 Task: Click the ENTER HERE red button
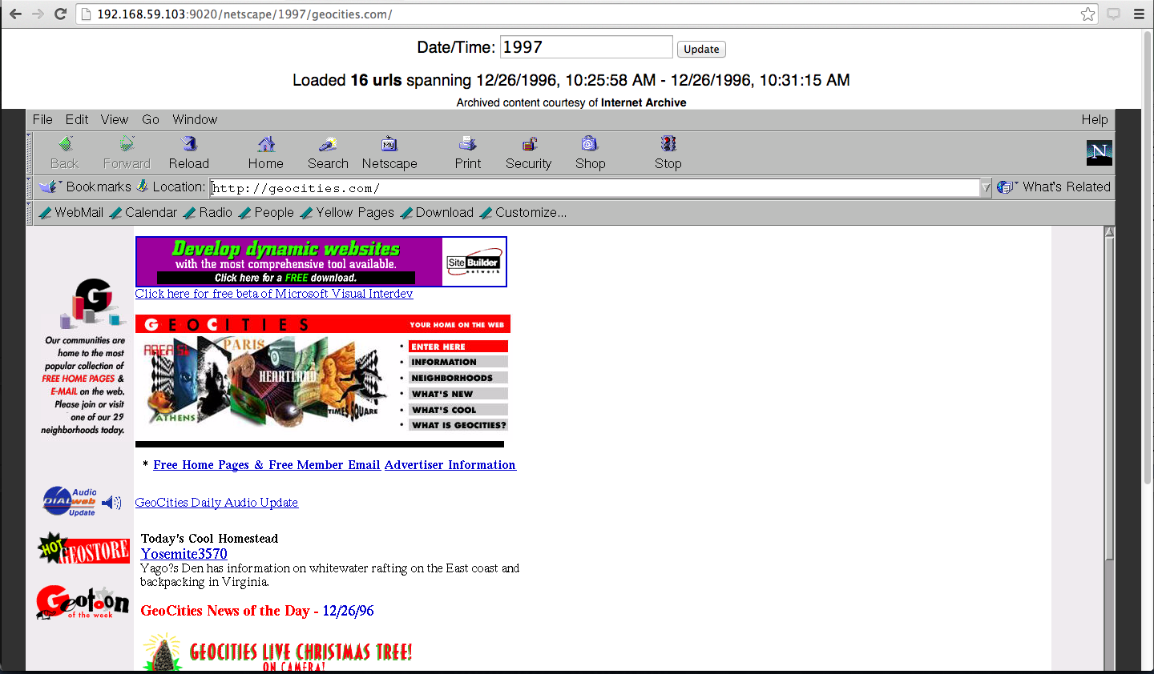[x=458, y=347]
